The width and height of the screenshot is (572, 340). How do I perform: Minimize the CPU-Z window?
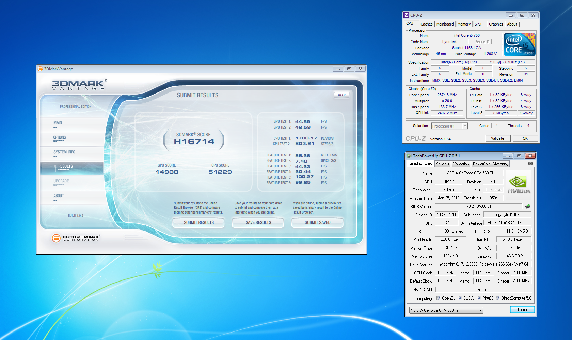coord(511,15)
